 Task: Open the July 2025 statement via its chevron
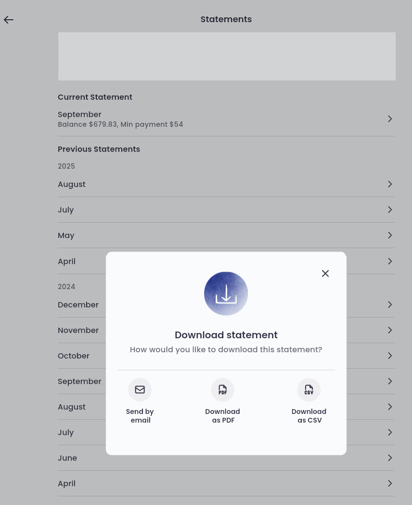coord(390,210)
